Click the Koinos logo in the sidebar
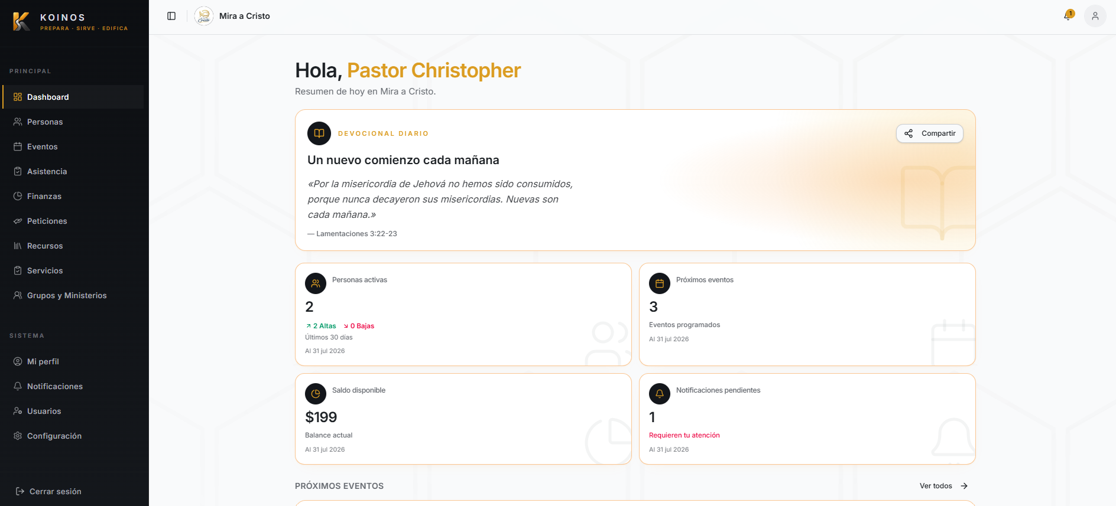This screenshot has height=506, width=1116. point(21,21)
